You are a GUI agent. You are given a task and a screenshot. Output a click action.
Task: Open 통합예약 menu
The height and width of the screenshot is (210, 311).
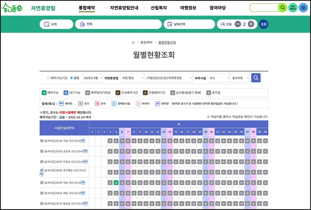(87, 8)
